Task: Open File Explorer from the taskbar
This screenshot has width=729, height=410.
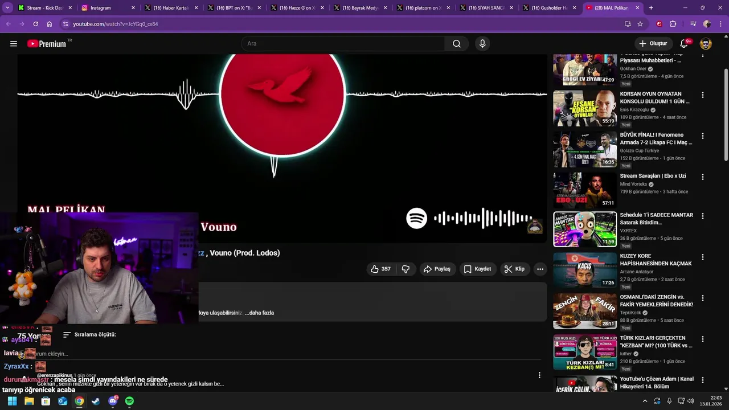Action: pos(29,401)
